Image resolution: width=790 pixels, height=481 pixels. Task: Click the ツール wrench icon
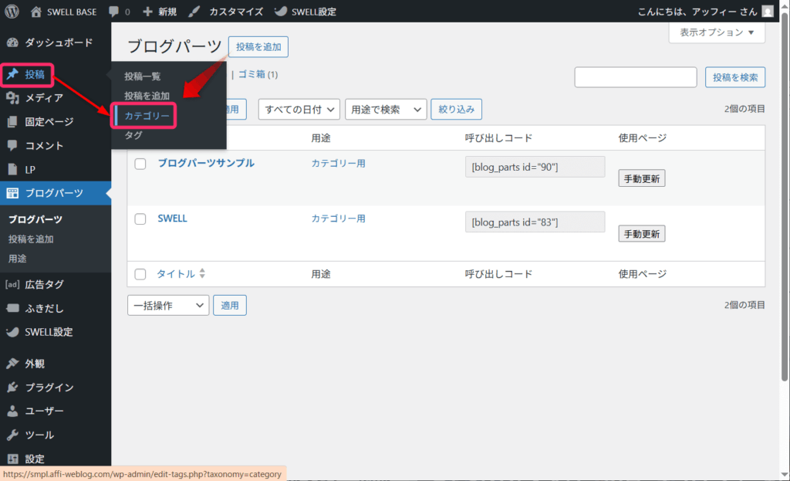pos(12,435)
